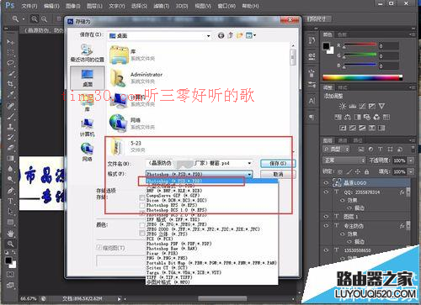Viewport: 421px width, 305px height.
Task: Go to 计算机 in dialog sidebar
Action: pyautogui.click(x=88, y=128)
